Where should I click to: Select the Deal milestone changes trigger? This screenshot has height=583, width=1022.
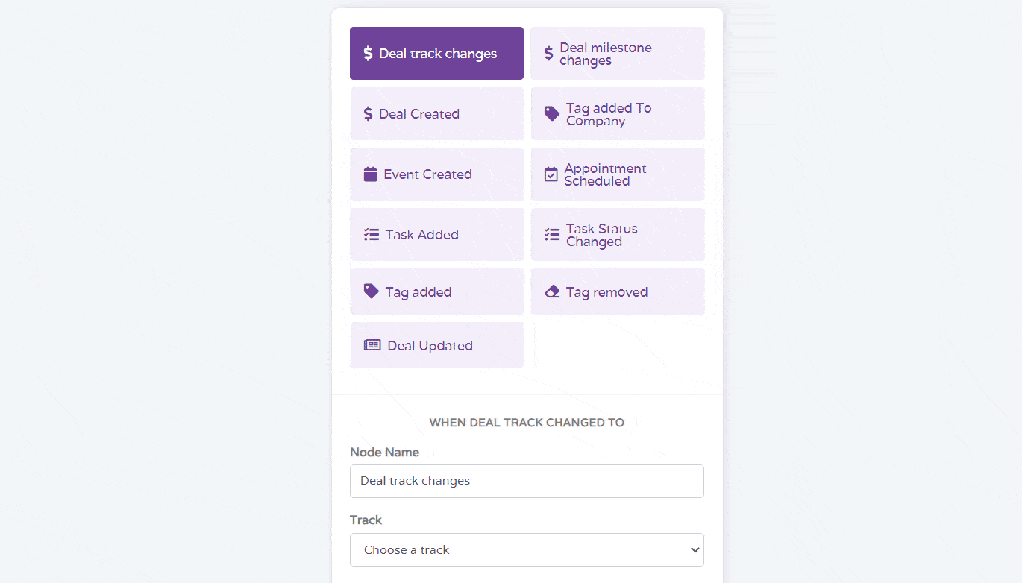(x=618, y=53)
